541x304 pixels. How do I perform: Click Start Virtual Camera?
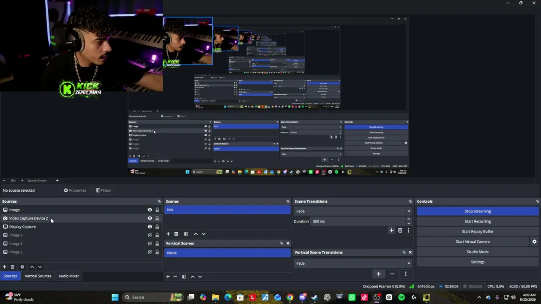[473, 242]
